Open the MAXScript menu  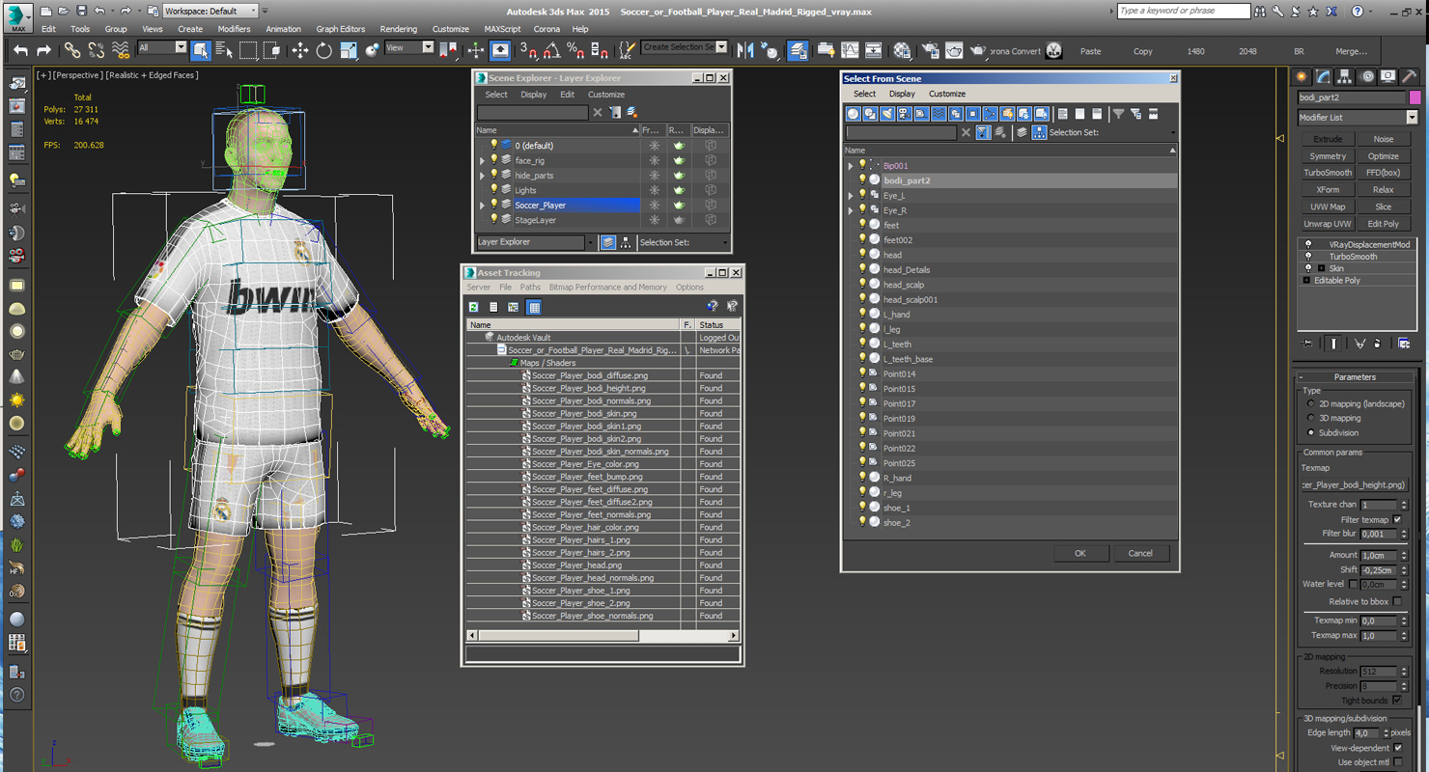tap(502, 29)
